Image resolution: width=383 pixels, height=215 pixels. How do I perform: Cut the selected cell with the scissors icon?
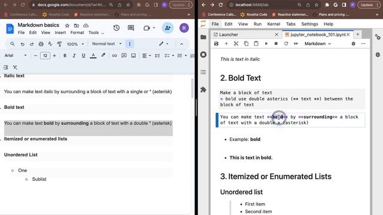[236, 44]
